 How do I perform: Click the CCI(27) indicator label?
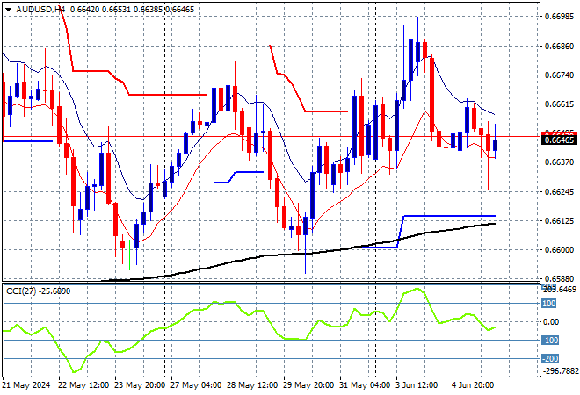(21, 291)
